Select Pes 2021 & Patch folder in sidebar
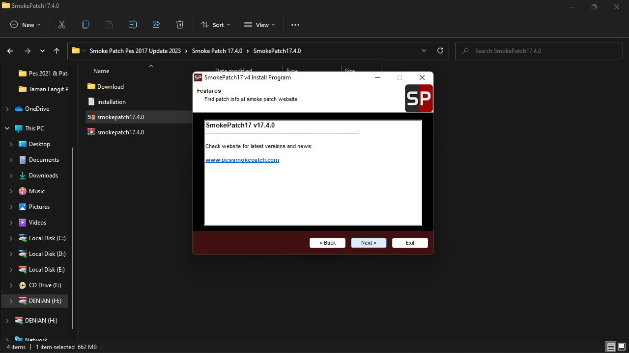Screen dimensions: 629x353 coord(43,74)
